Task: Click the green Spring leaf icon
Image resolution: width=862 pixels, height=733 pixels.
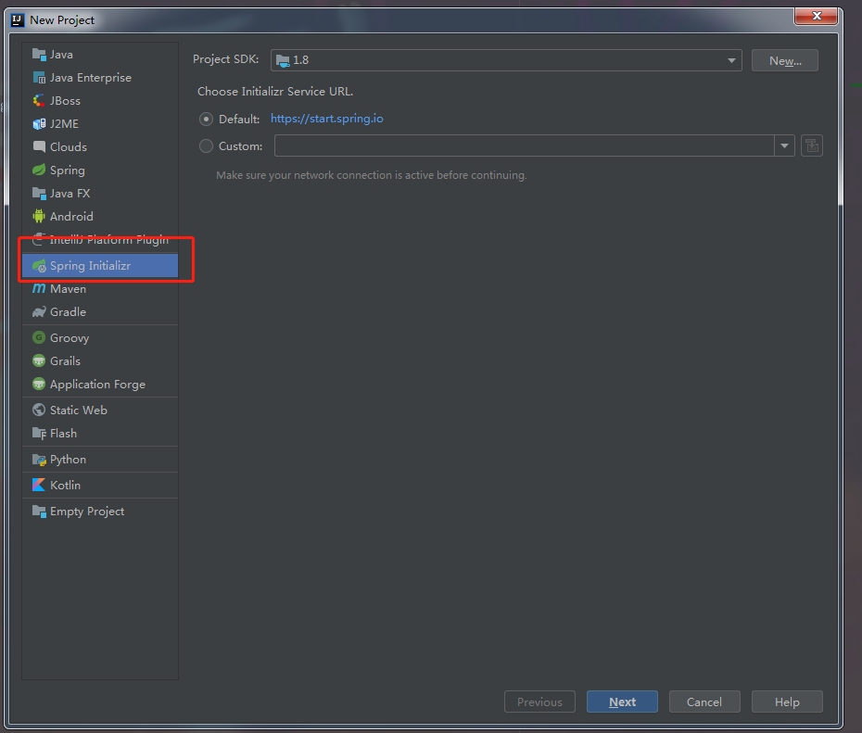Action: coord(39,170)
